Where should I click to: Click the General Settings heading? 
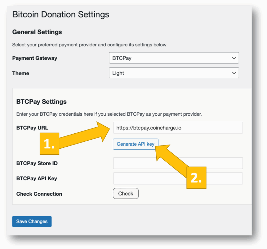(37, 32)
